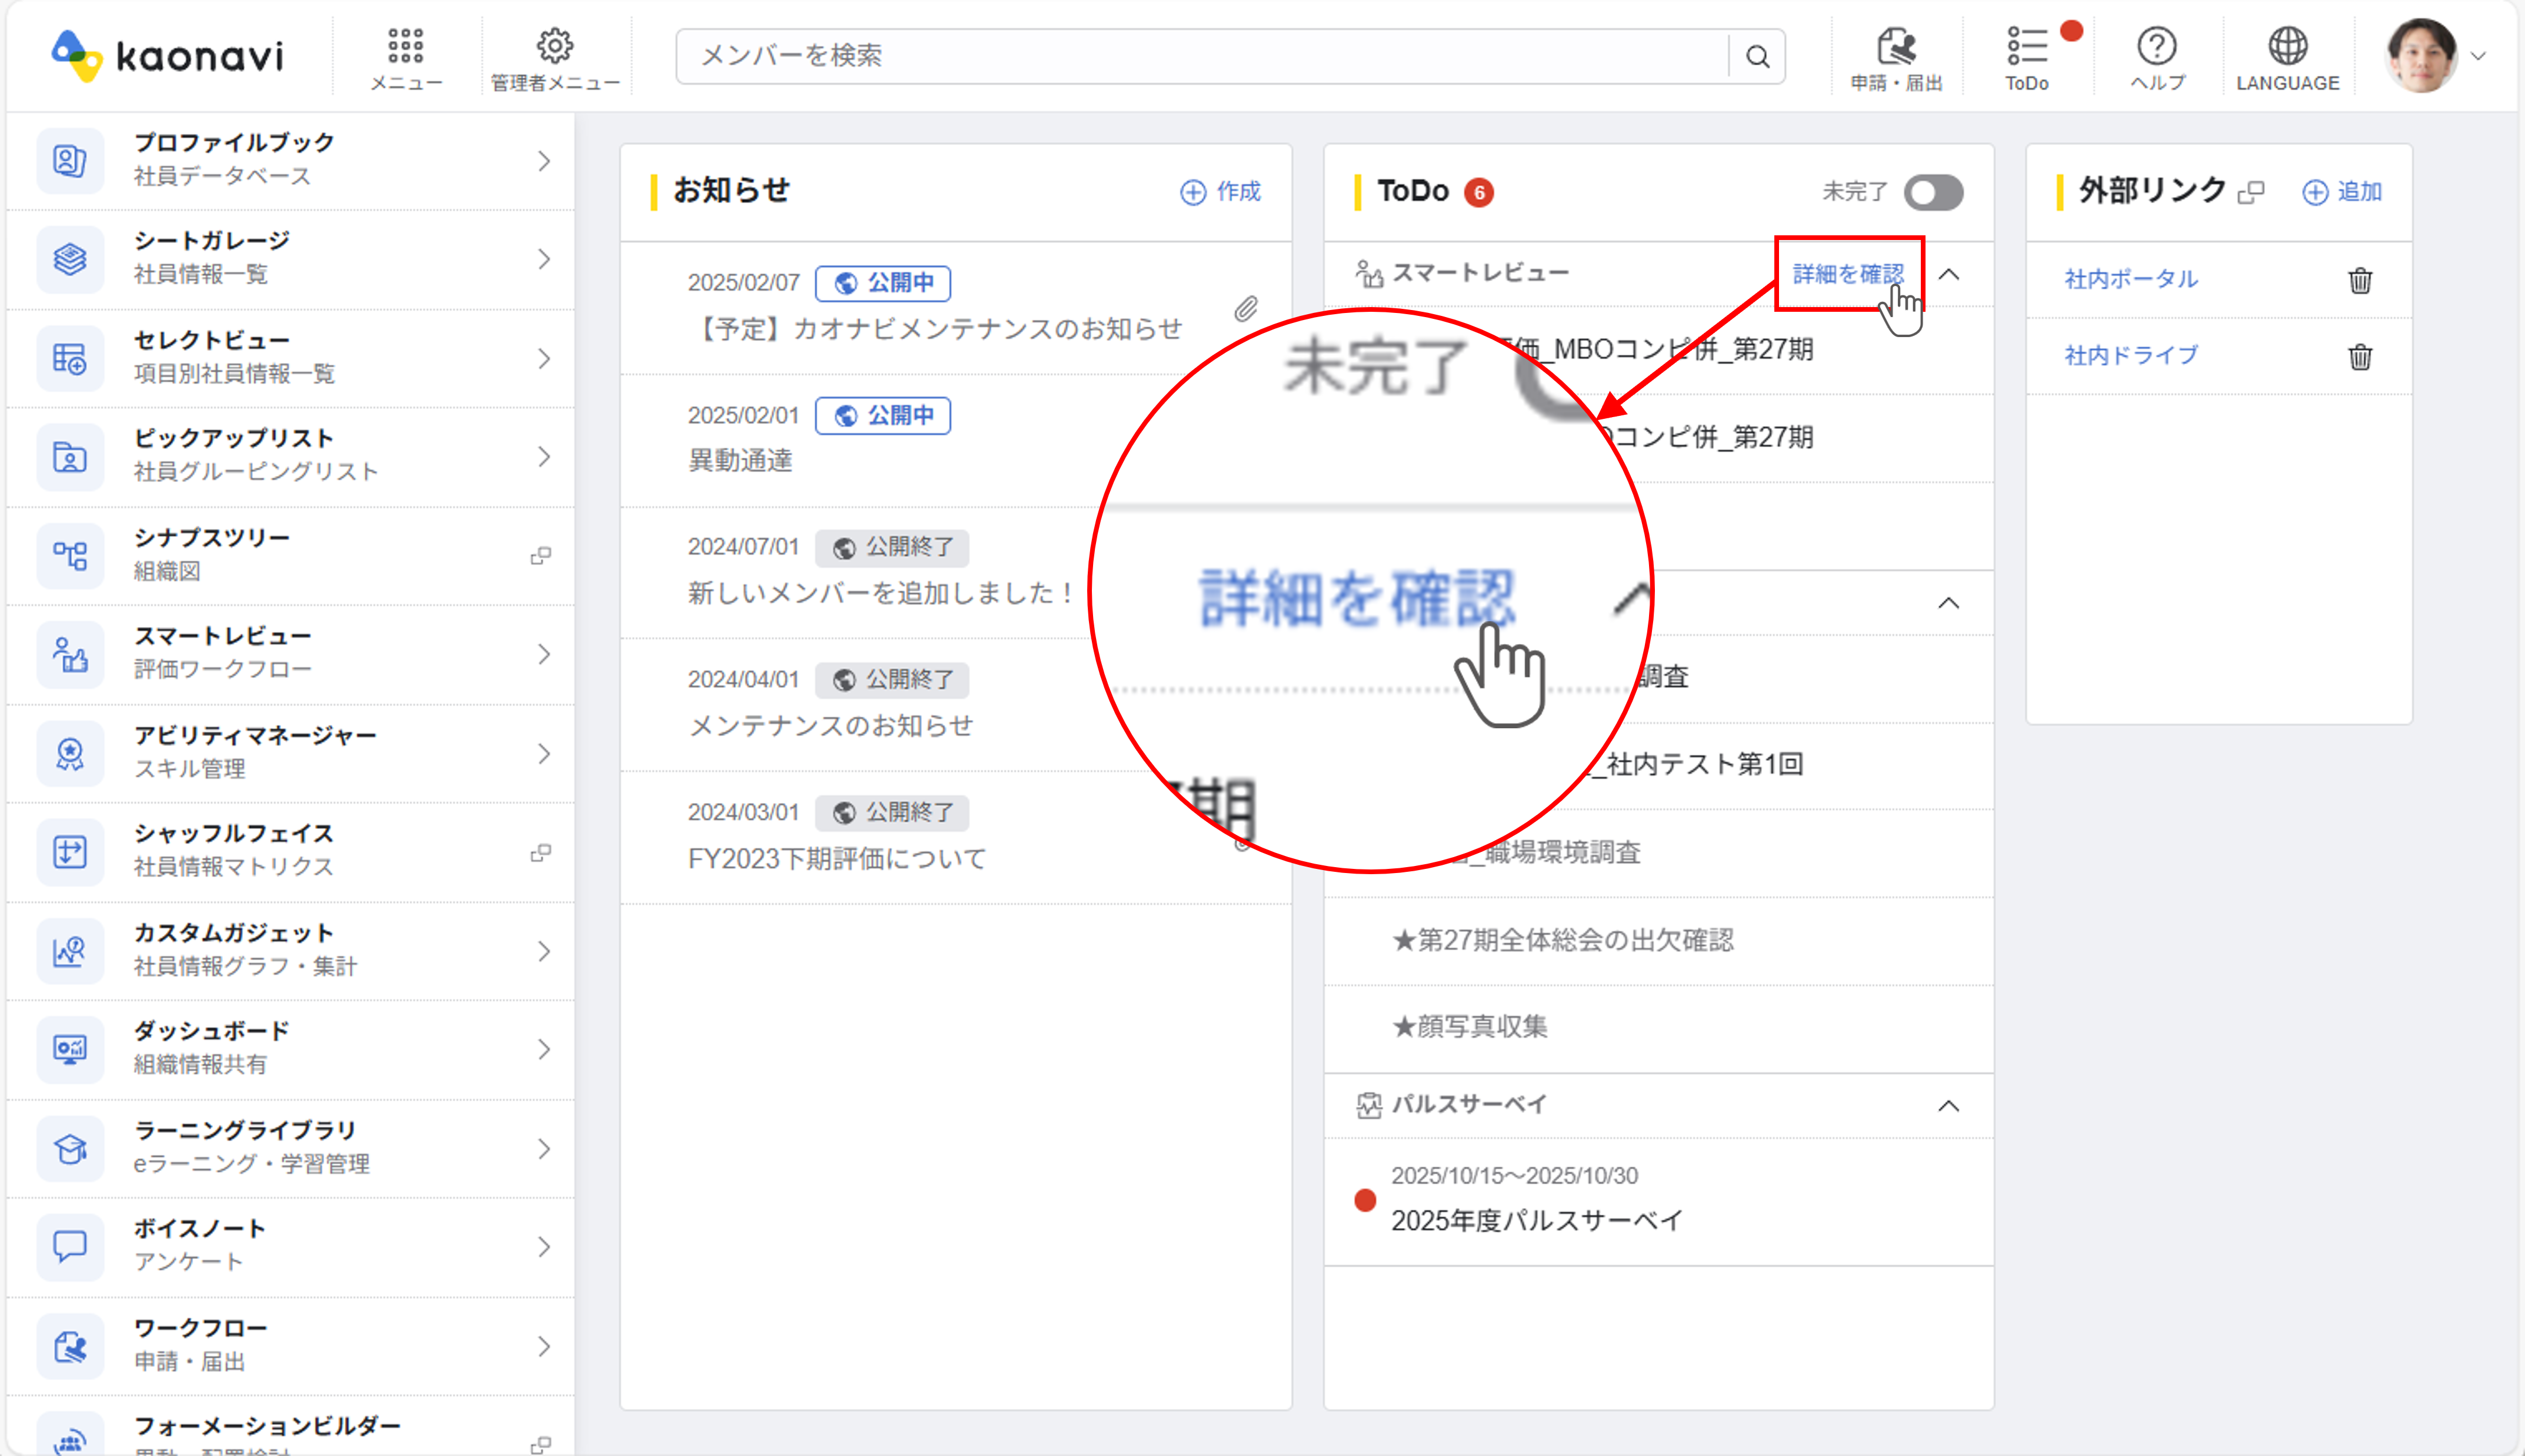Collapse the パルスサーベイ ToDo section
Viewport: 2525px width, 1456px height.
1948,1106
